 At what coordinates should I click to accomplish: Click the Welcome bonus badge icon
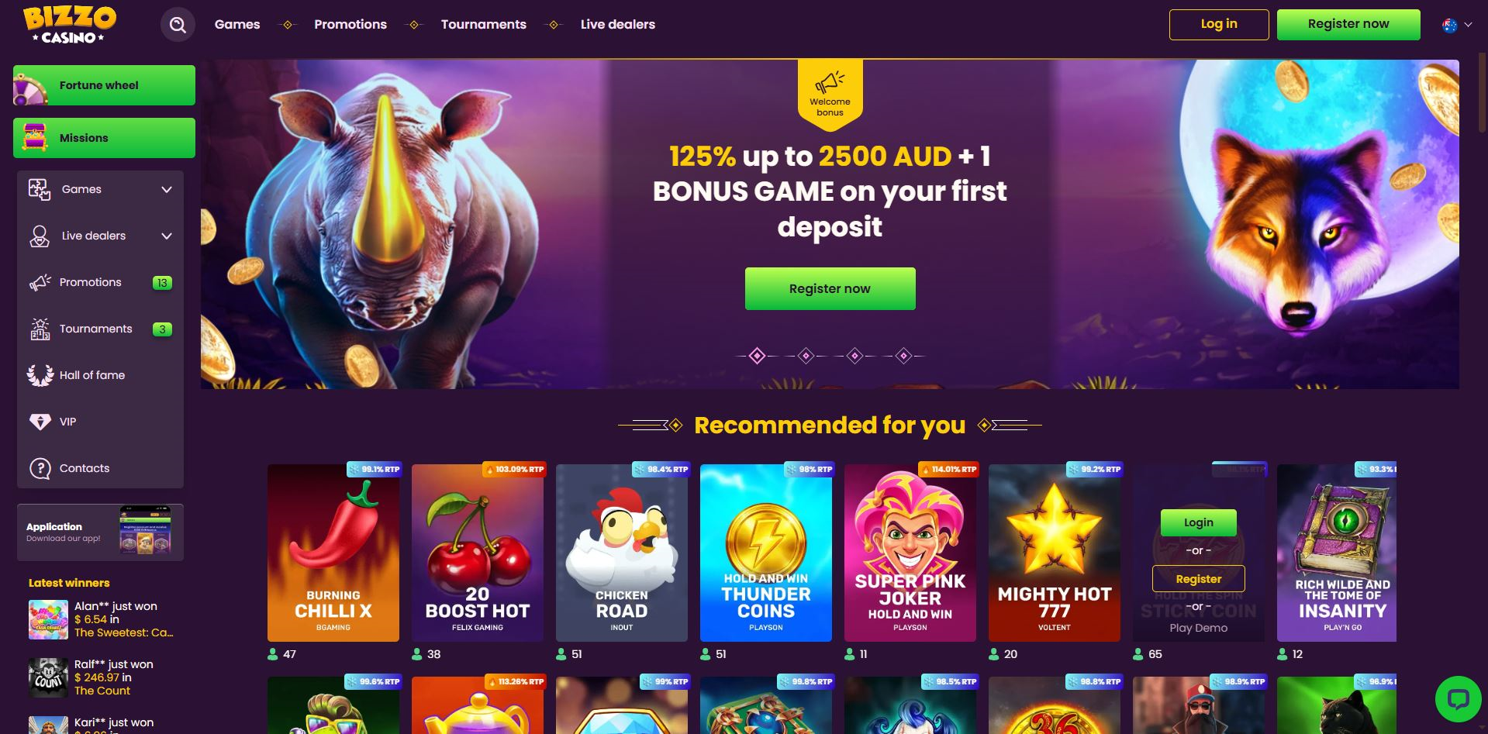[x=830, y=93]
